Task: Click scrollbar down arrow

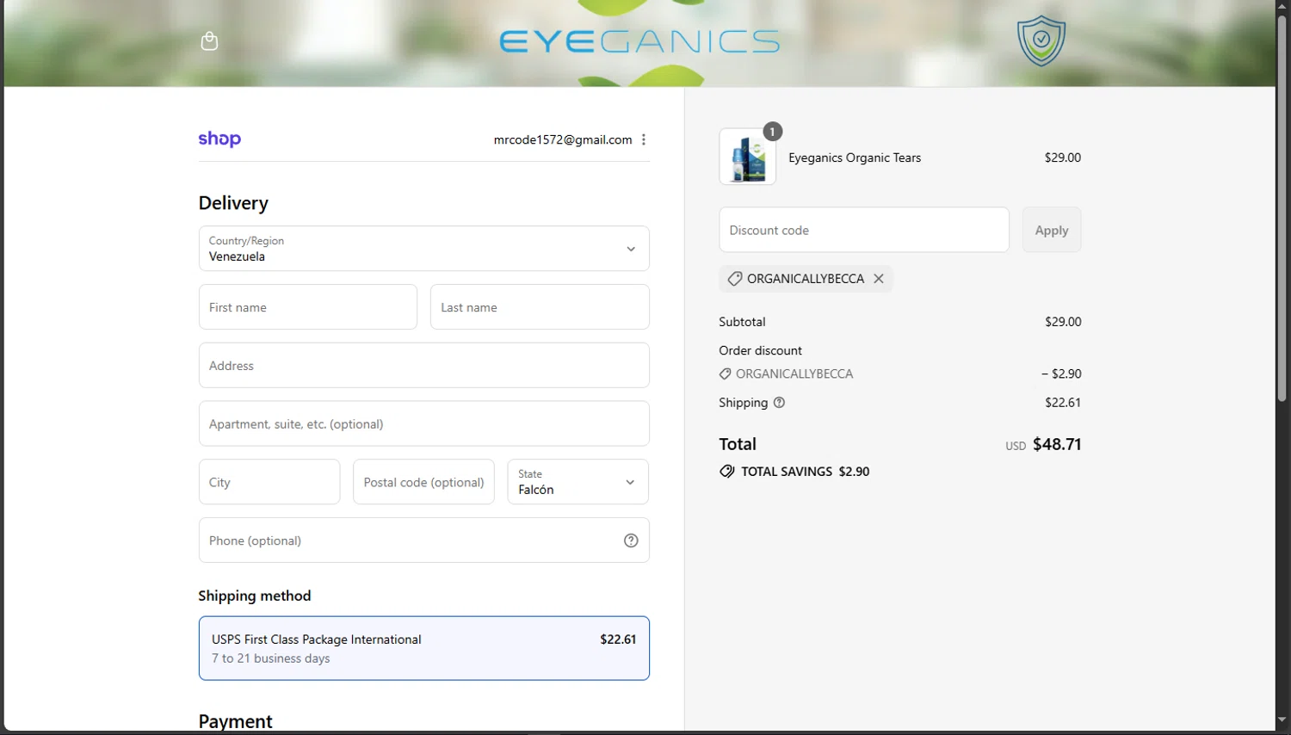Action: [x=1282, y=720]
